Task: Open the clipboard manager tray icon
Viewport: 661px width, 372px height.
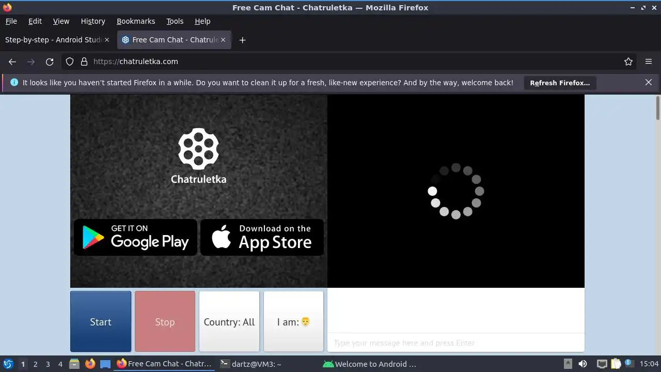Action: [616, 364]
